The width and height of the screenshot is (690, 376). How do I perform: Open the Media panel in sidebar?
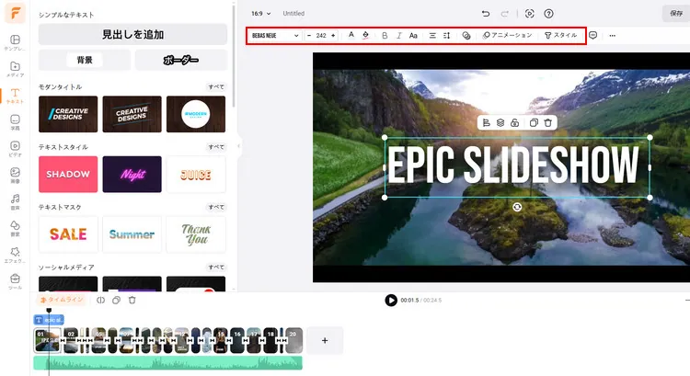click(15, 69)
